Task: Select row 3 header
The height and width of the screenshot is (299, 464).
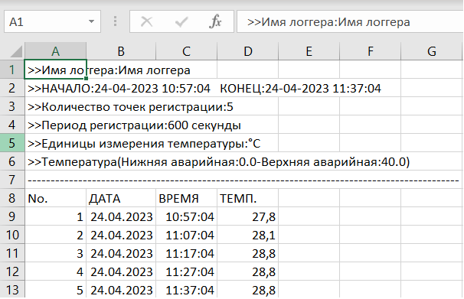Action: (x=12, y=106)
